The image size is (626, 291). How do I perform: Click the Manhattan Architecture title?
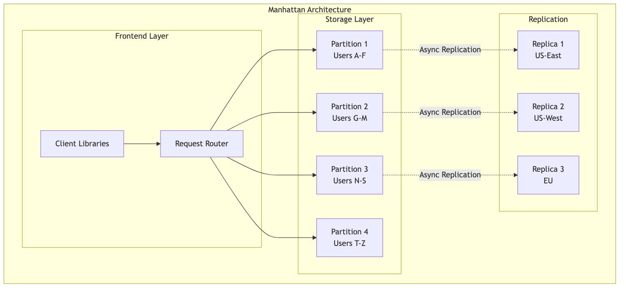(310, 10)
